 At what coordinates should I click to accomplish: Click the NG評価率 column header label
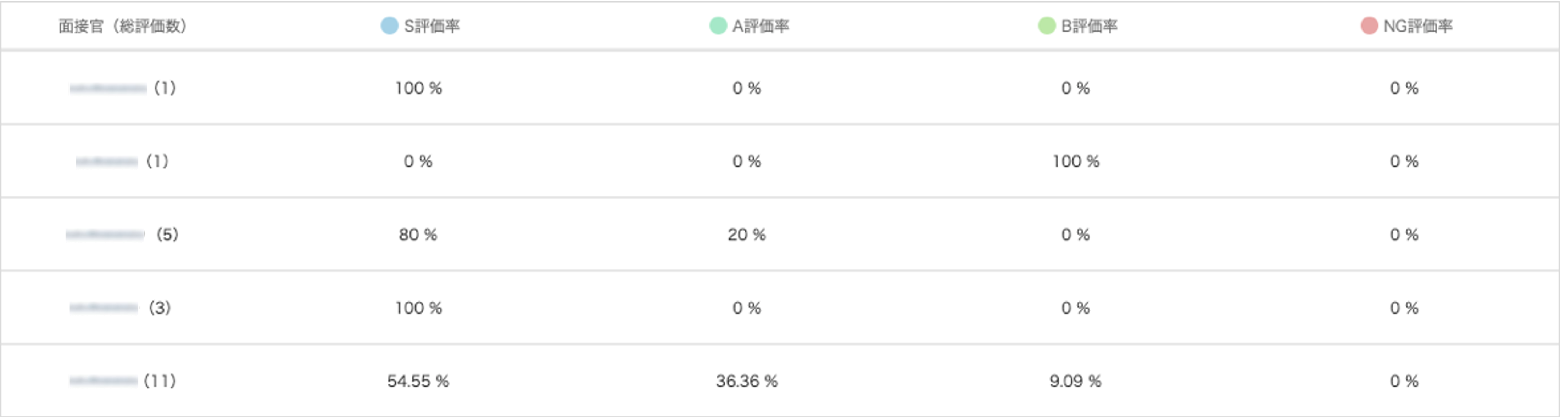coord(1418,26)
